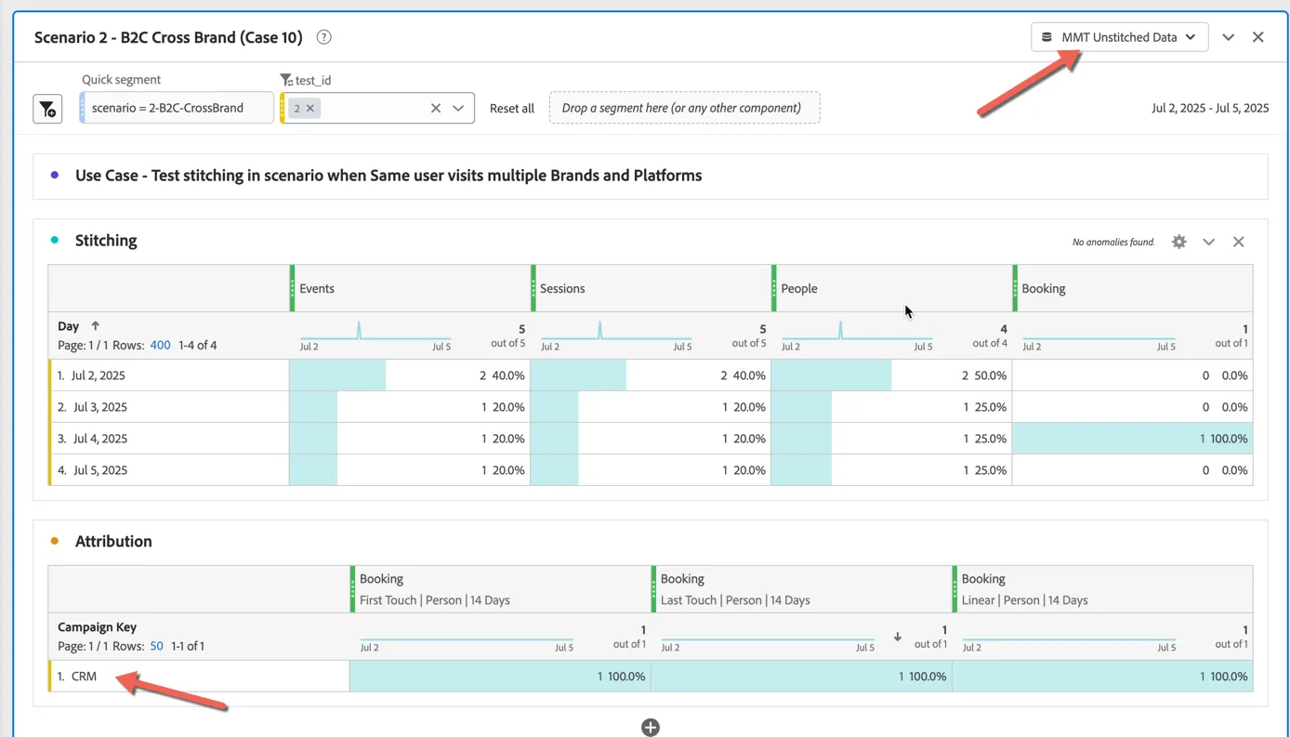Change Attribution rows count 50 link
The width and height of the screenshot is (1290, 737).
[156, 646]
